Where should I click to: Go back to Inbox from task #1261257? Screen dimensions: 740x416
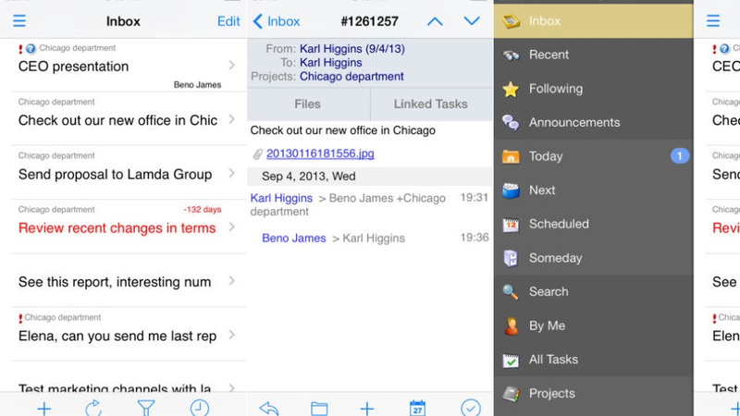(x=277, y=21)
